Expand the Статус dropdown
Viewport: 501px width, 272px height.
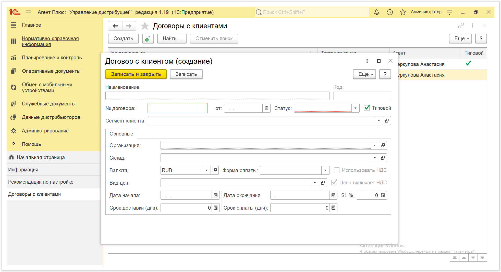[355, 108]
